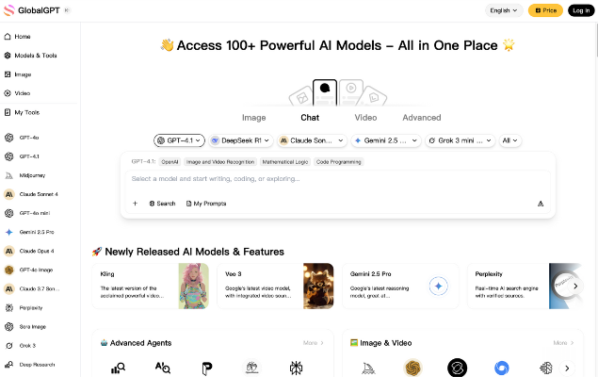Choose Perplexity in the left sidebar
Screen dimensions: 598x377
point(30,308)
